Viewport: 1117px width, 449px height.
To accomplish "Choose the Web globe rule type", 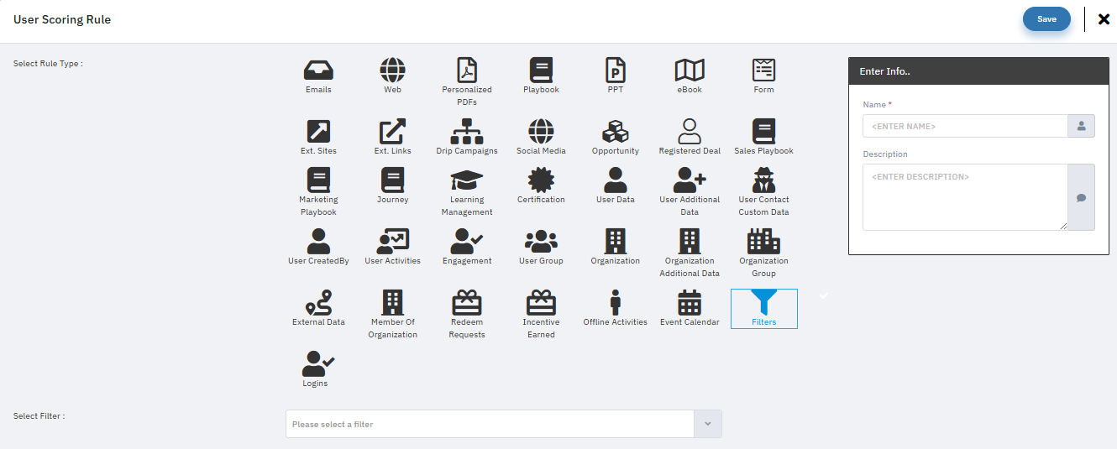I will (x=392, y=70).
